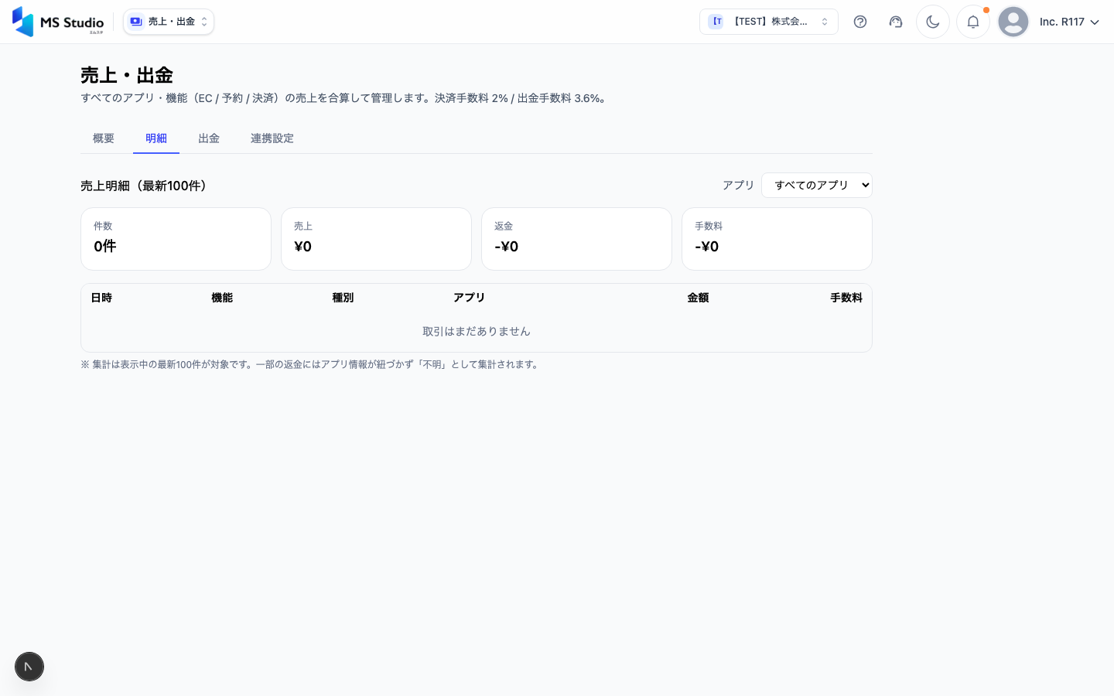
Task: Click the 取引はまだありません empty message
Action: [x=477, y=331]
